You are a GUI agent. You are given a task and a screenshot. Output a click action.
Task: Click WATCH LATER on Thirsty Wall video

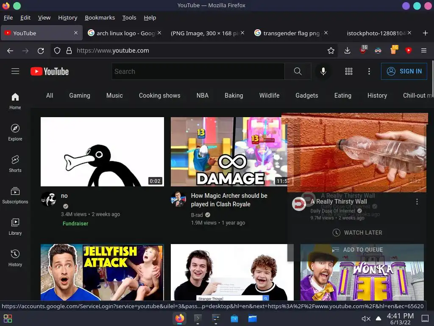coord(357,233)
